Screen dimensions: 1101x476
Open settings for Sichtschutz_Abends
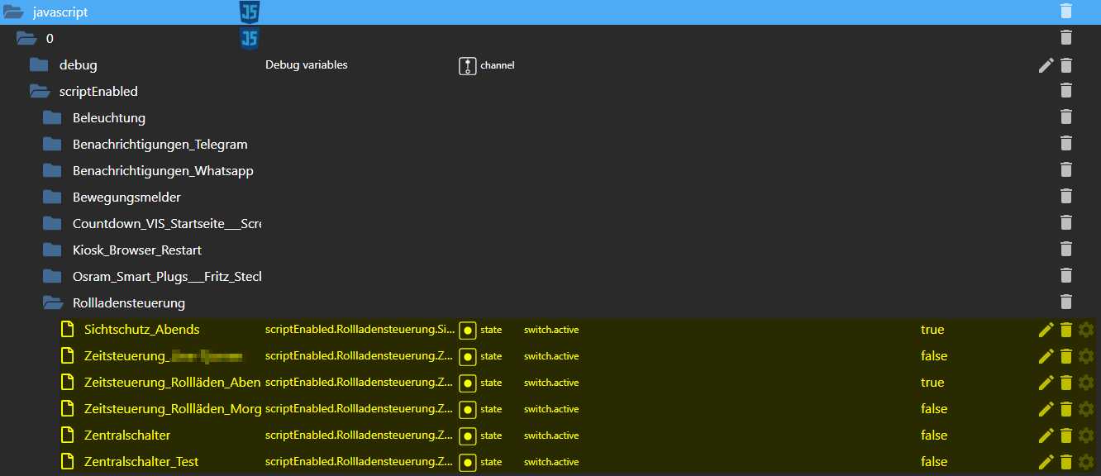1086,330
